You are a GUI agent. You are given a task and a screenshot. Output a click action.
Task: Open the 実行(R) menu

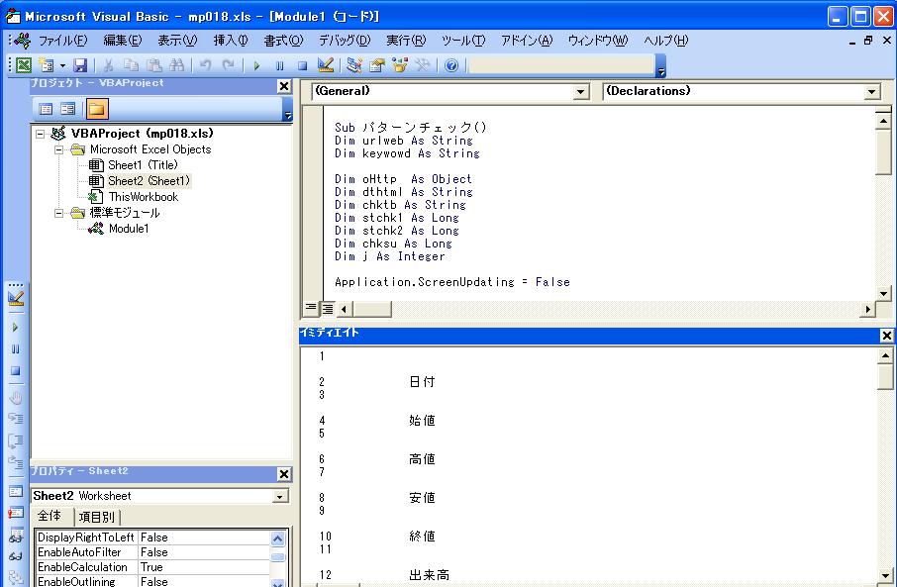point(406,41)
